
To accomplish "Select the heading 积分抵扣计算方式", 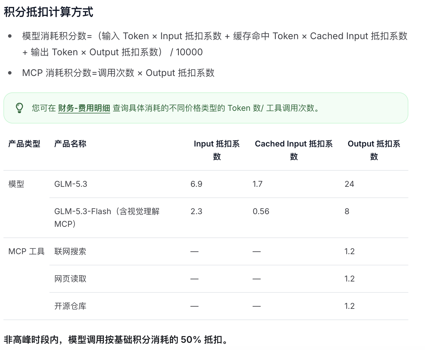I will (x=49, y=12).
